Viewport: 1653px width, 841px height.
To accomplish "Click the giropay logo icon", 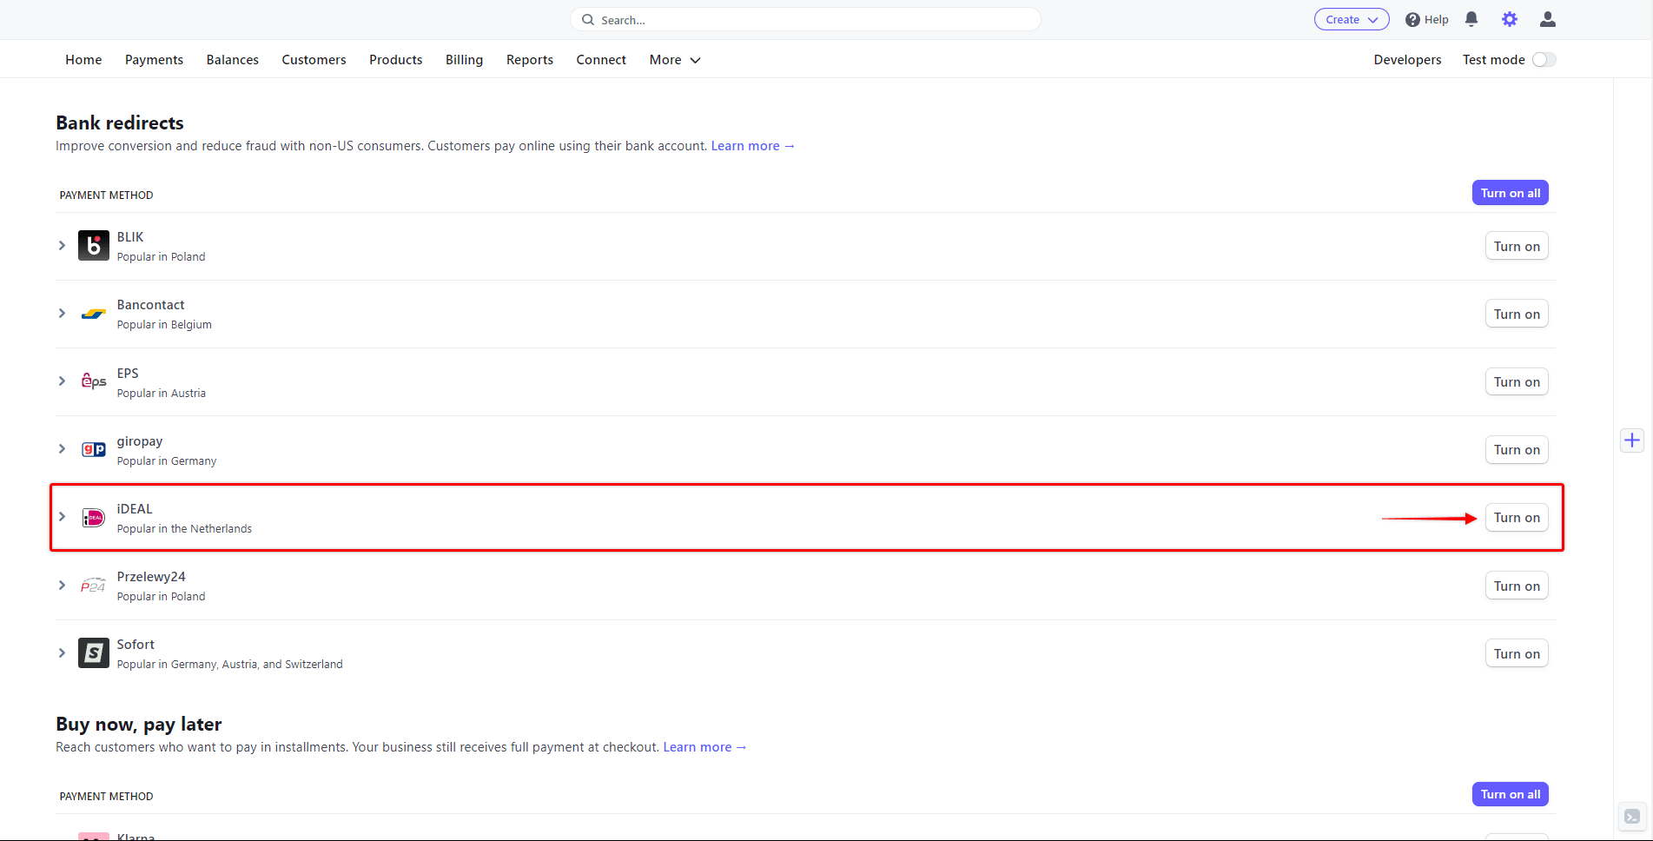I will tap(93, 449).
